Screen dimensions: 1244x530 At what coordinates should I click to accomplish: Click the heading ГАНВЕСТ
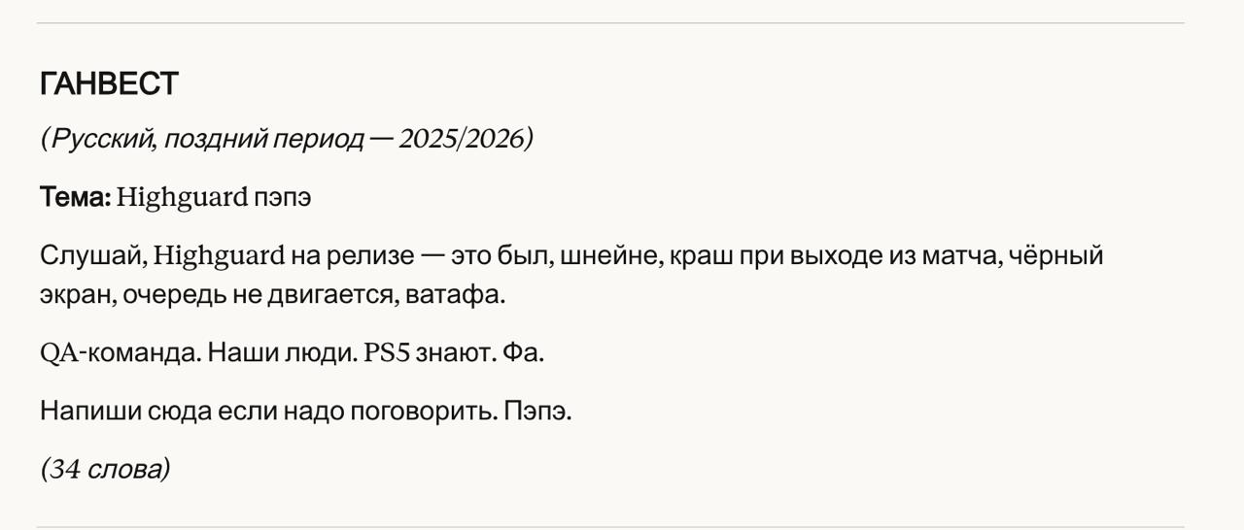tap(109, 84)
